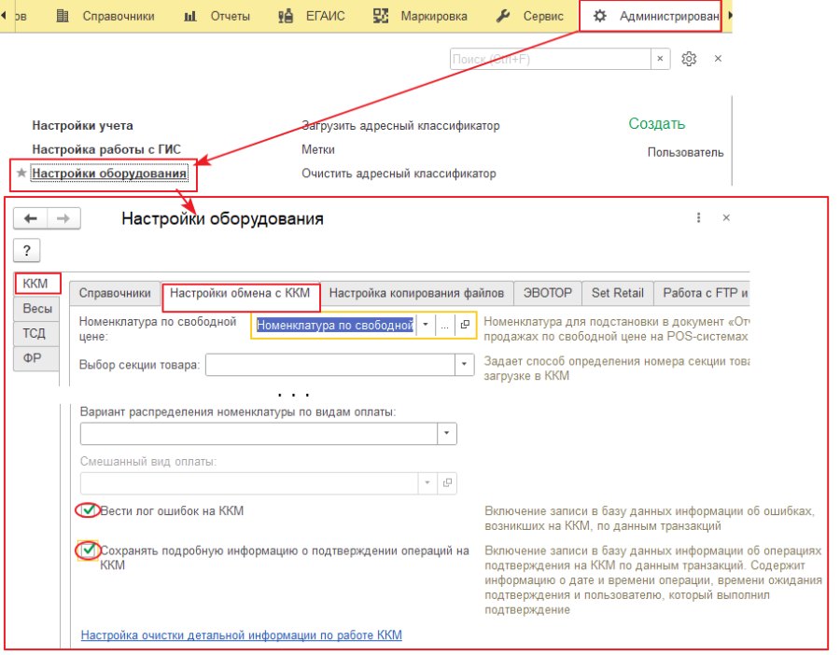Image resolution: width=840 pixels, height=655 pixels.
Task: Click the left scroll arrow in the sections bar
Action: point(4,16)
